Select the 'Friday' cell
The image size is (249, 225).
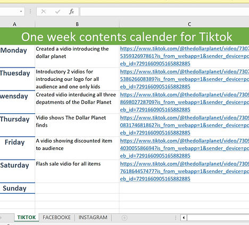coord(18,148)
